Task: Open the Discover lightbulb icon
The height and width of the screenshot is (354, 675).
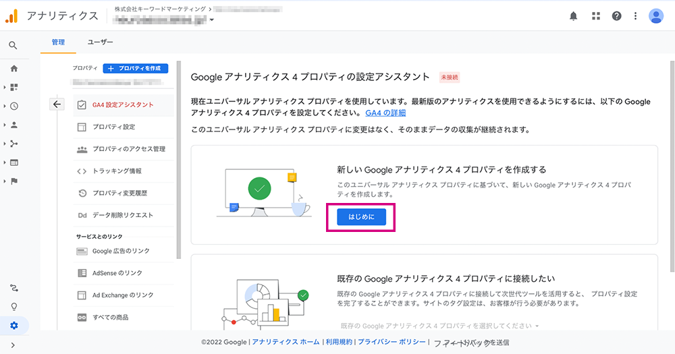Action: pos(13,307)
